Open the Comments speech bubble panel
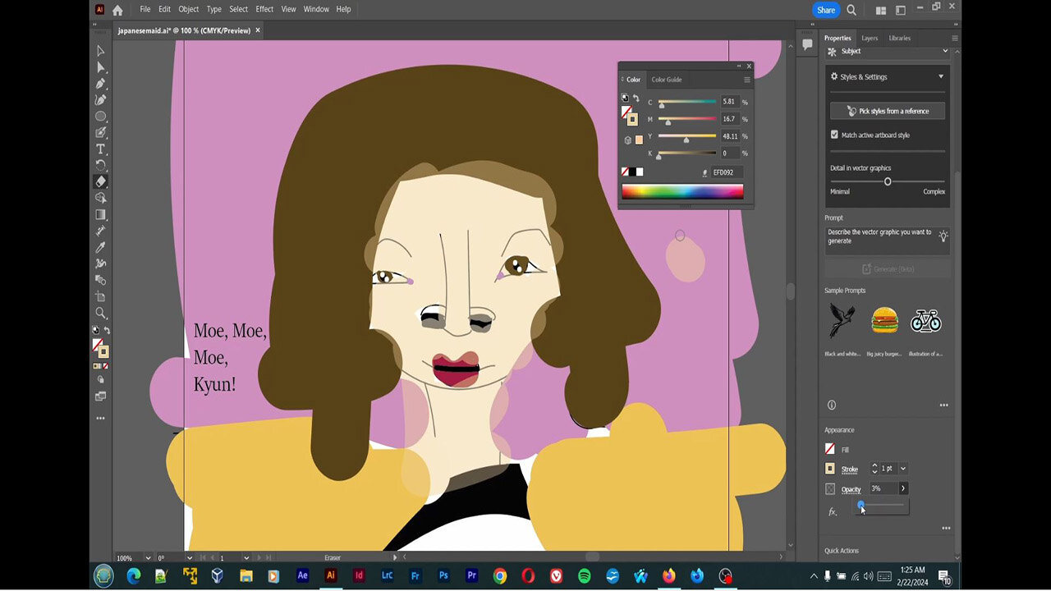The height and width of the screenshot is (591, 1051). click(x=807, y=44)
